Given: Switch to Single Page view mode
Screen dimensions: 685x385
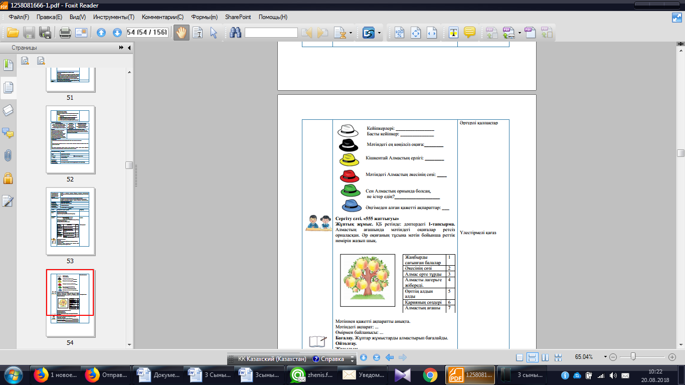Looking at the screenshot, I should [x=520, y=357].
